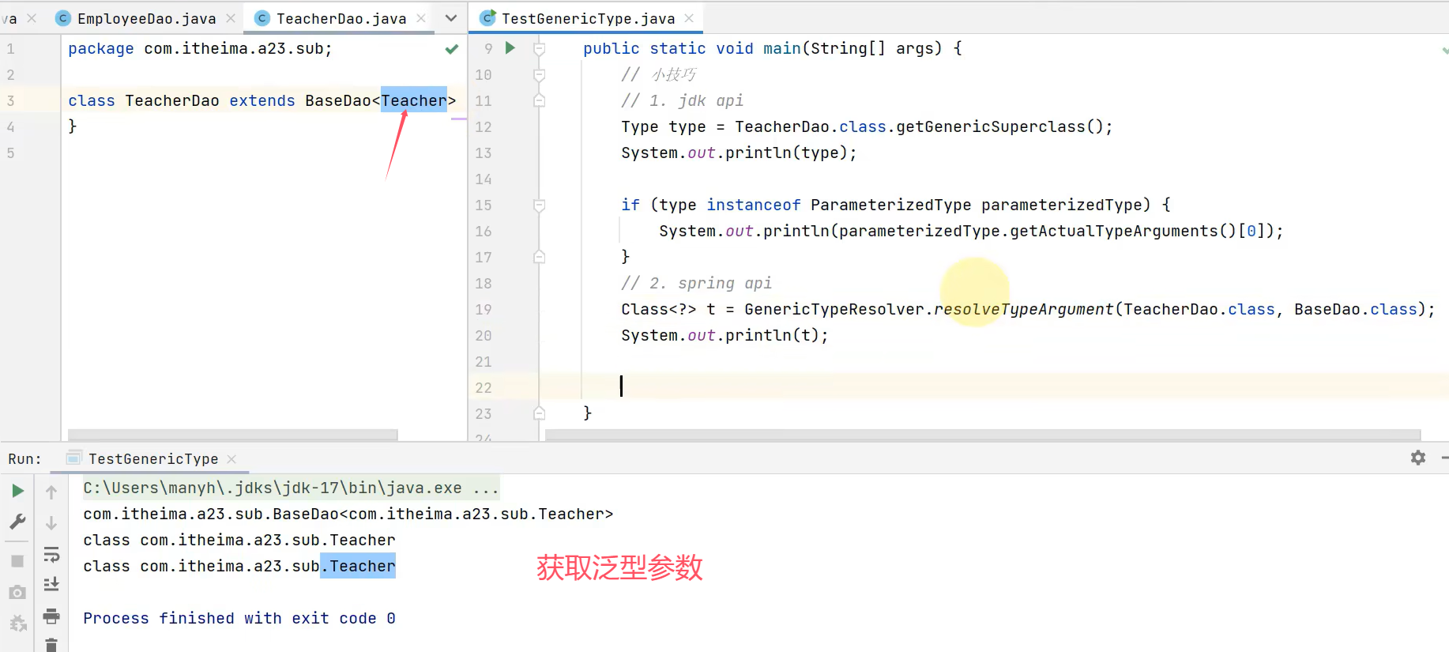Toggle soft-wrap in console
The width and height of the screenshot is (1449, 652).
(x=51, y=554)
